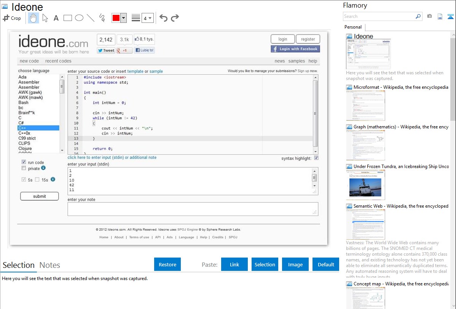Redo the undone annotation
Image resolution: width=456 pixels, height=309 pixels.
[175, 18]
